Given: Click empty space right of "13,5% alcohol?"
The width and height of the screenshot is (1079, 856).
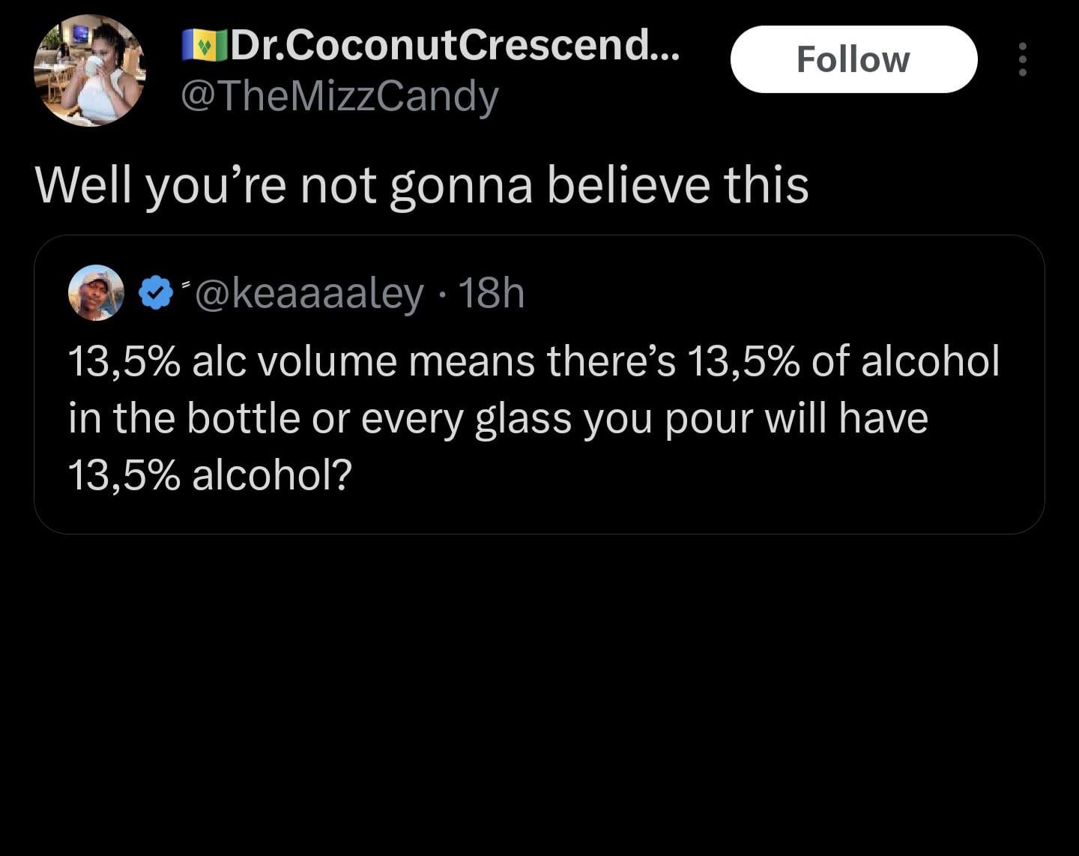Looking at the screenshot, I should tap(674, 475).
